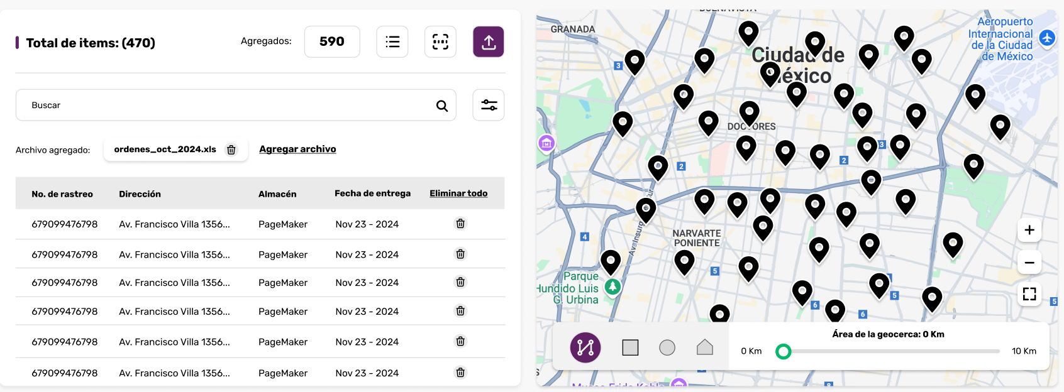Select the pentagon geofence shape tool
Screen dimensions: 1064x392
(x=705, y=347)
